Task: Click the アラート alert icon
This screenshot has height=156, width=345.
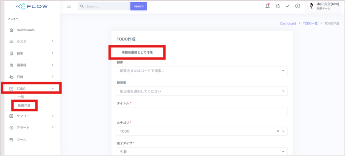Action: click(x=11, y=128)
